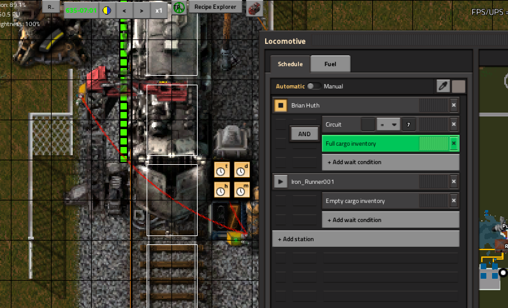Viewport: 508px width, 308px height.
Task: Add a wait condition under Iron_Runner001
Action: 390,220
